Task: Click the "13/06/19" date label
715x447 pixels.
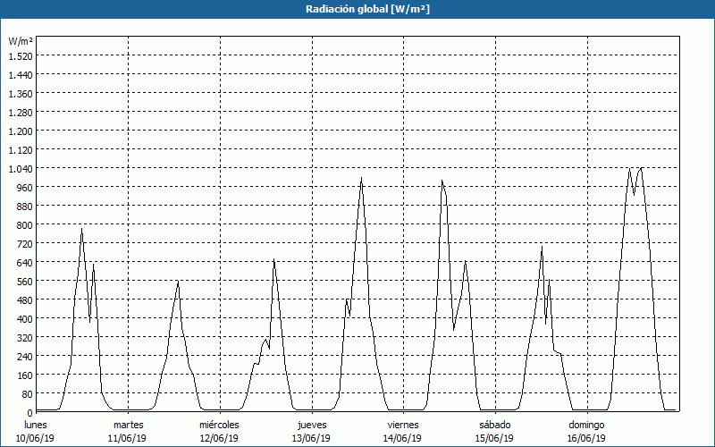Action: click(x=311, y=438)
